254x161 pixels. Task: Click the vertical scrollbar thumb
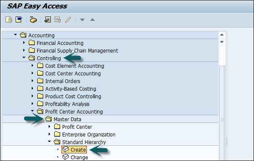coord(222,113)
